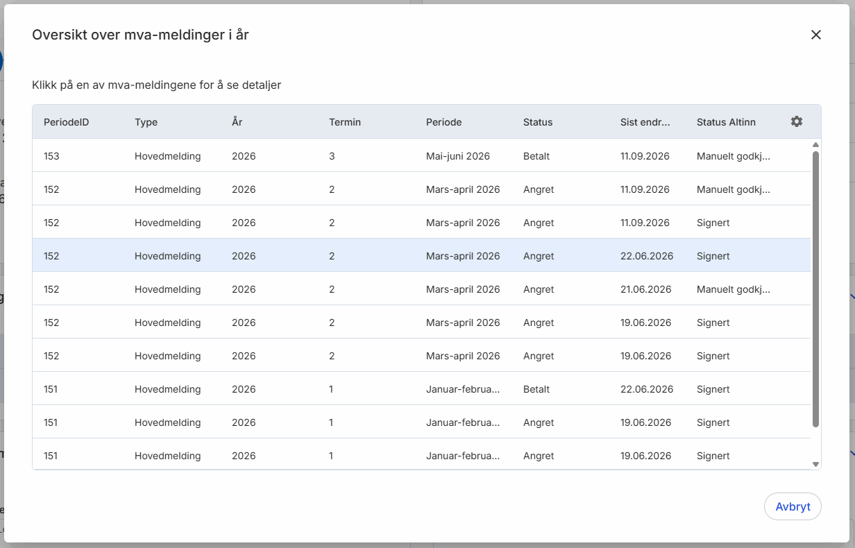Click scrollbar up arrow in table

(816, 145)
